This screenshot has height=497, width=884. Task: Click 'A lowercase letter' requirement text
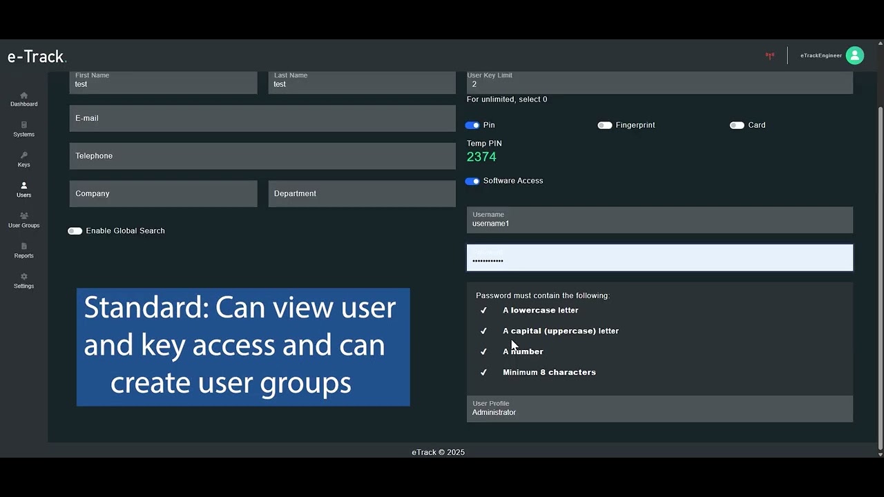(x=541, y=311)
